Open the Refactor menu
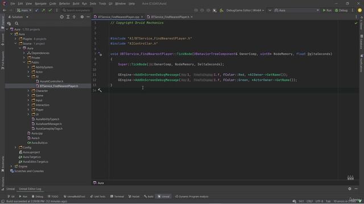 point(64,3)
